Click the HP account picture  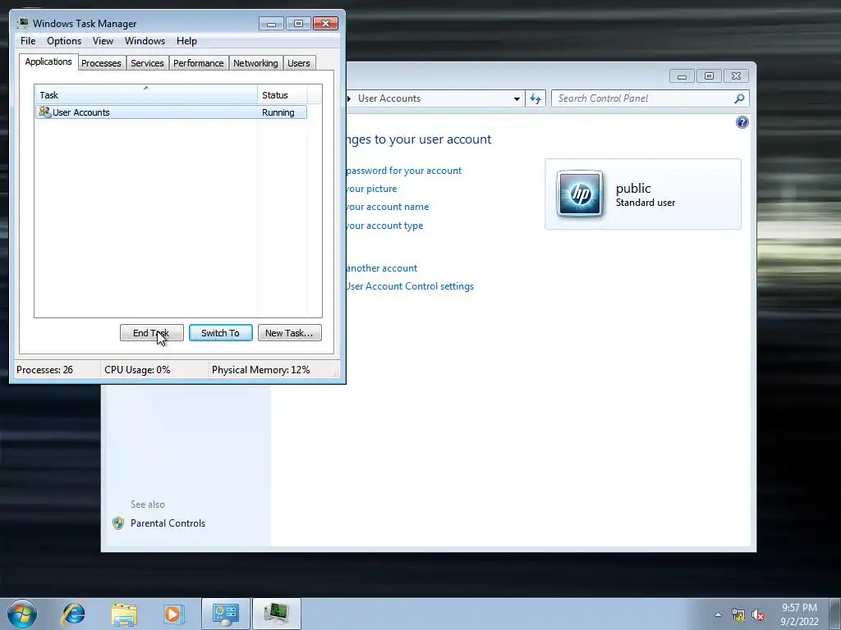pos(580,194)
